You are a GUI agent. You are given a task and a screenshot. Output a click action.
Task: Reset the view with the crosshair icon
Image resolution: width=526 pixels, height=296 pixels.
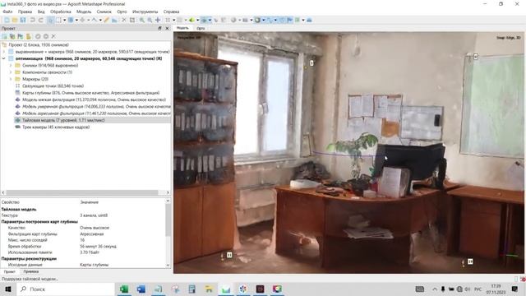[158, 20]
